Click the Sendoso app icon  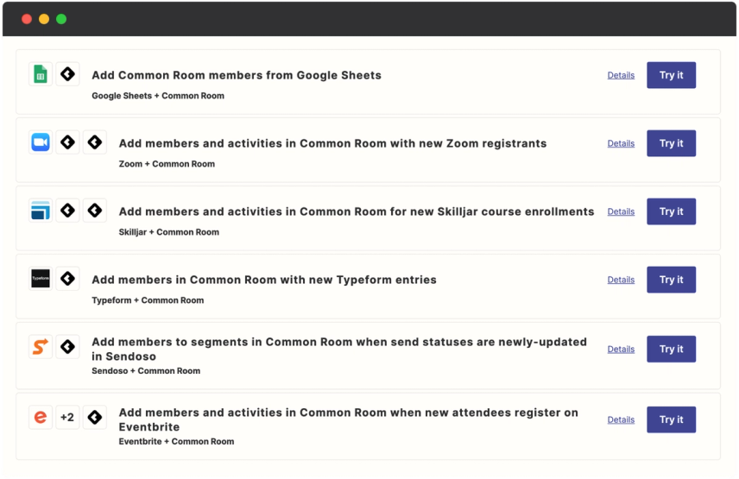pyautogui.click(x=40, y=348)
